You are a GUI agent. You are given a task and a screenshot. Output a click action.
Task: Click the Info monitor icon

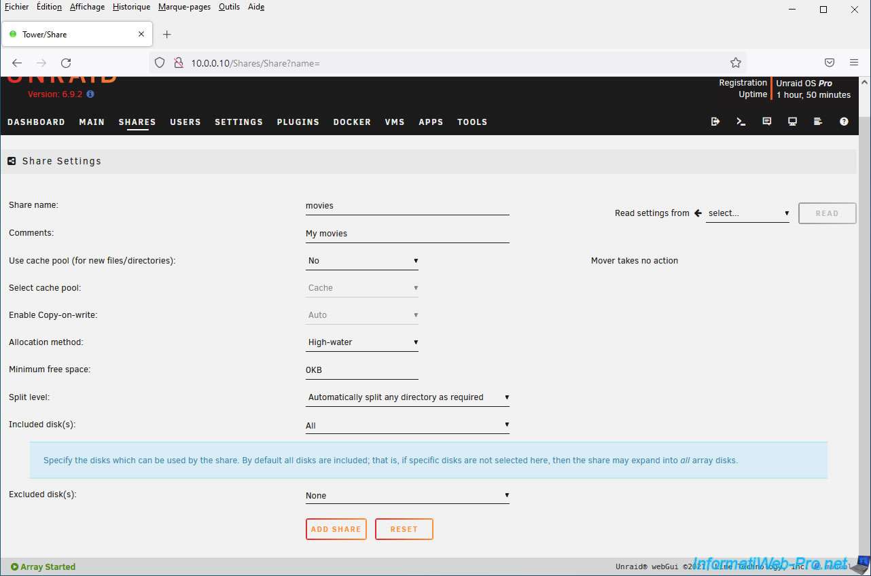792,122
